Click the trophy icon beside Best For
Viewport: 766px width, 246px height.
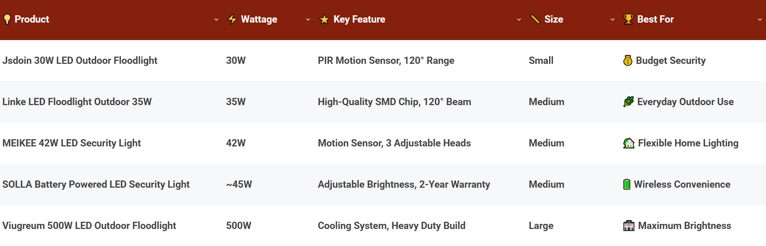tap(628, 19)
